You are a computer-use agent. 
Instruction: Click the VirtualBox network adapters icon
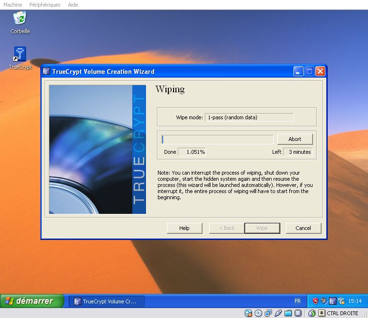point(268,313)
